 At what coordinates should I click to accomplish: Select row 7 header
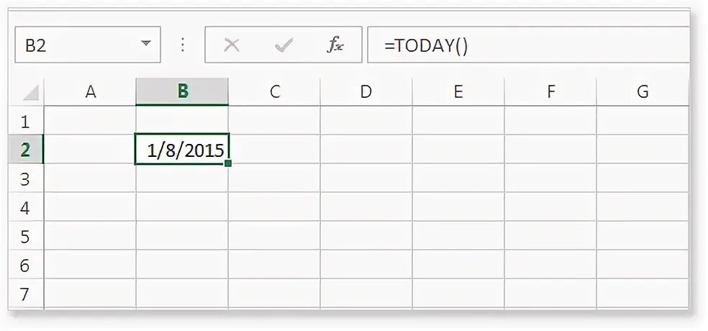tap(26, 294)
